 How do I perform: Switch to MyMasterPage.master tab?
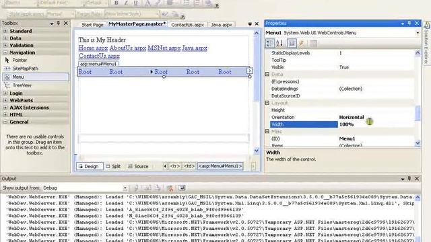click(137, 24)
